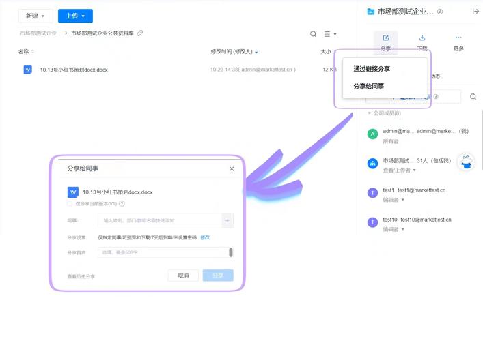
Task: Collapse the right details panel
Action: (475, 12)
